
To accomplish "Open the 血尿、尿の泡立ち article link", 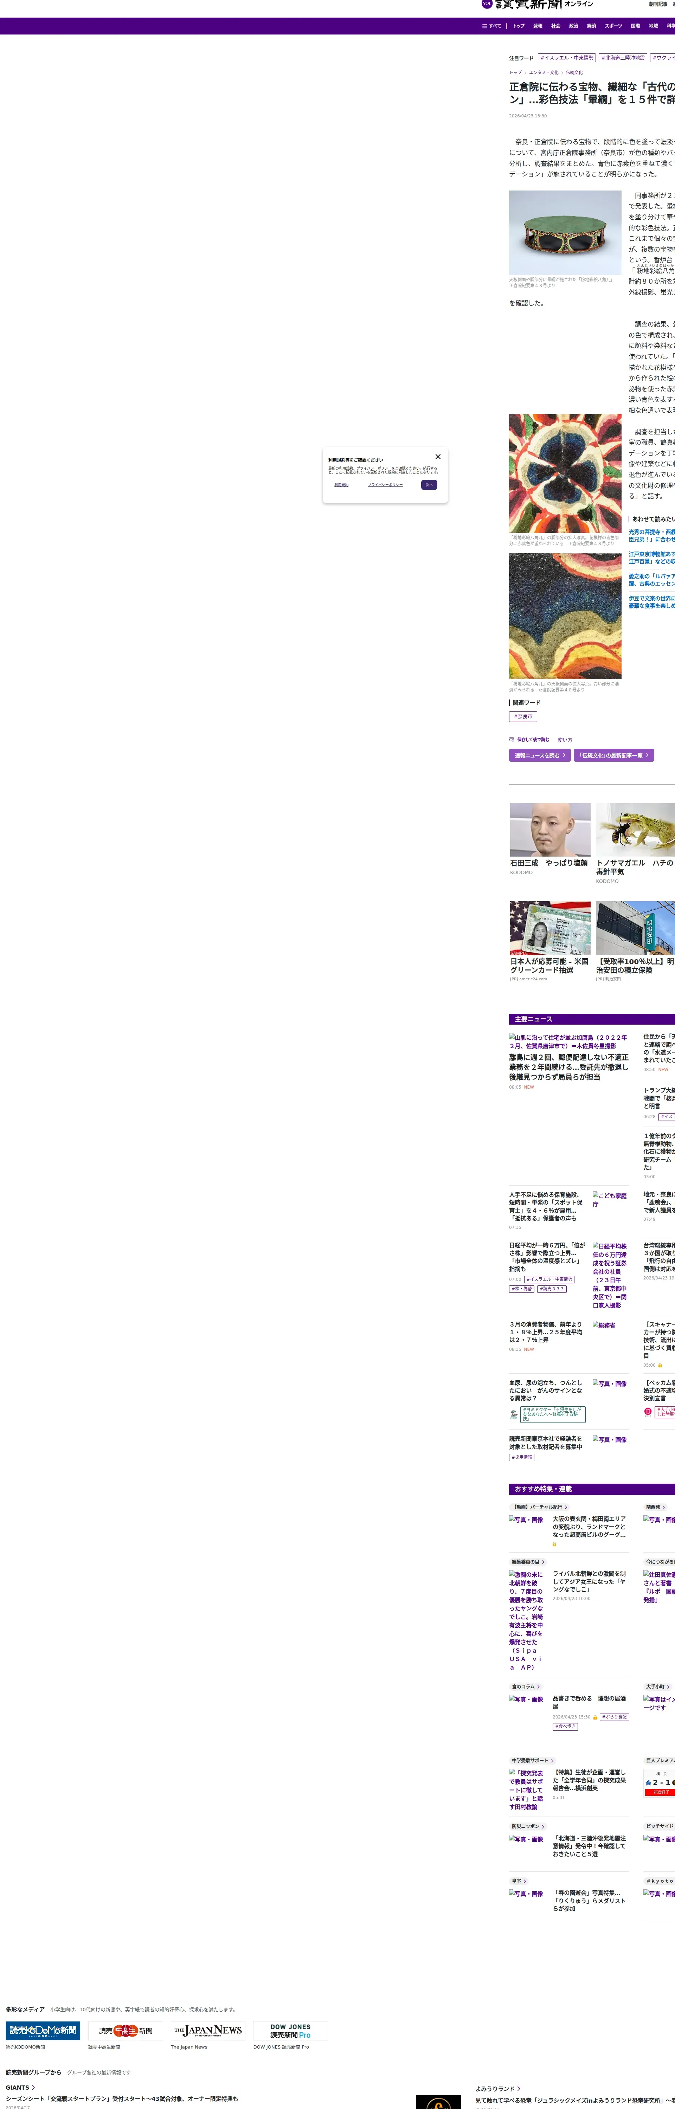I will 546,1390.
